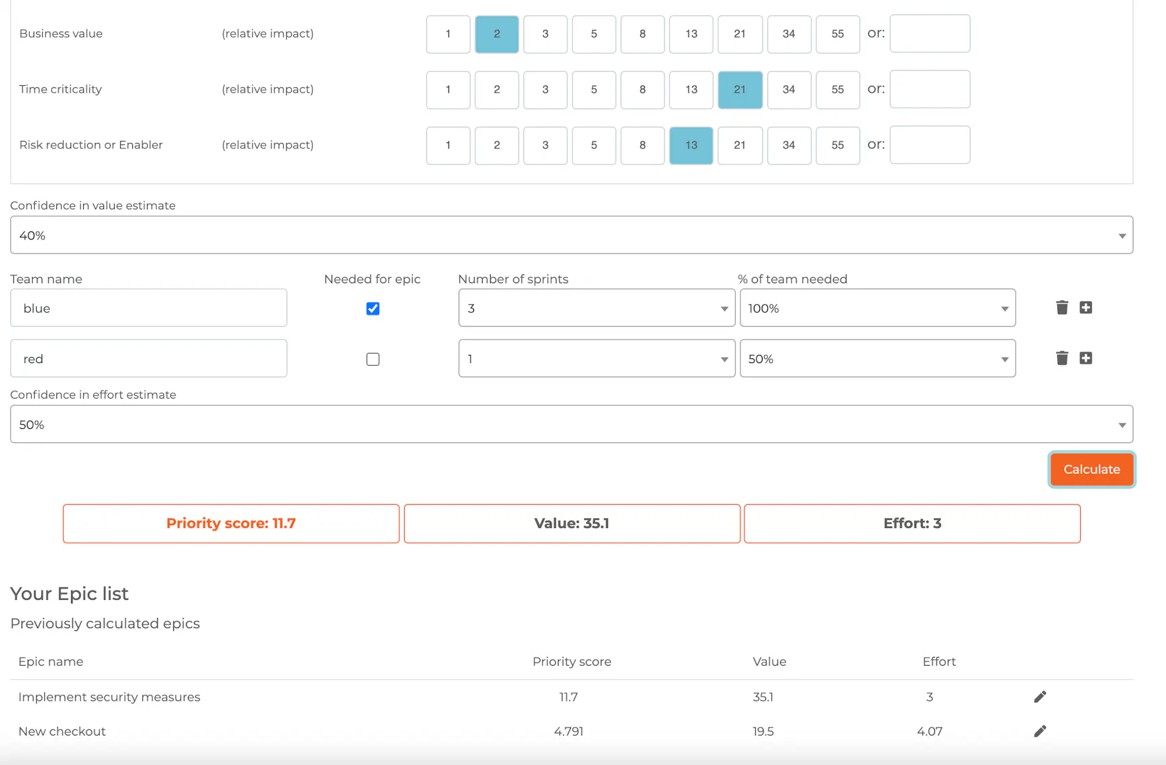The width and height of the screenshot is (1166, 765).
Task: Set Business value to 1
Action: [x=448, y=34]
